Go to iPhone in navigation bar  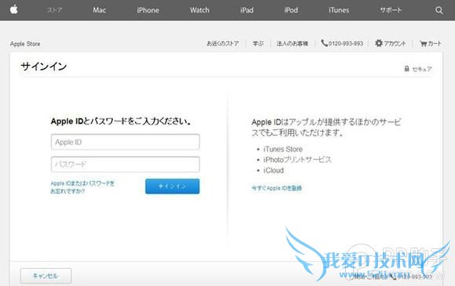coord(147,10)
